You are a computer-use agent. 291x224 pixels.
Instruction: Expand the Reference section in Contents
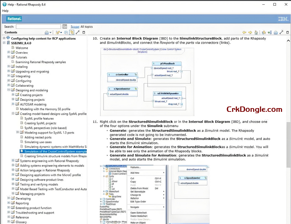click(x=8, y=217)
